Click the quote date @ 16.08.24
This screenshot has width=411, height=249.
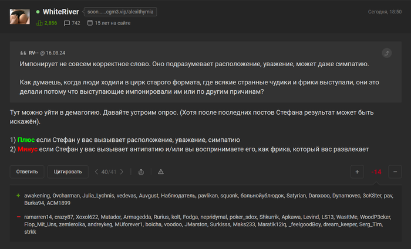[x=53, y=53]
